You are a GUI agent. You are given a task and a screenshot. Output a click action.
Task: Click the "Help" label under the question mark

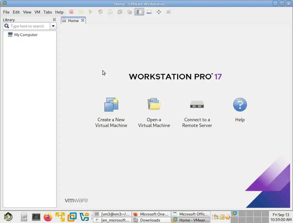[x=240, y=120]
